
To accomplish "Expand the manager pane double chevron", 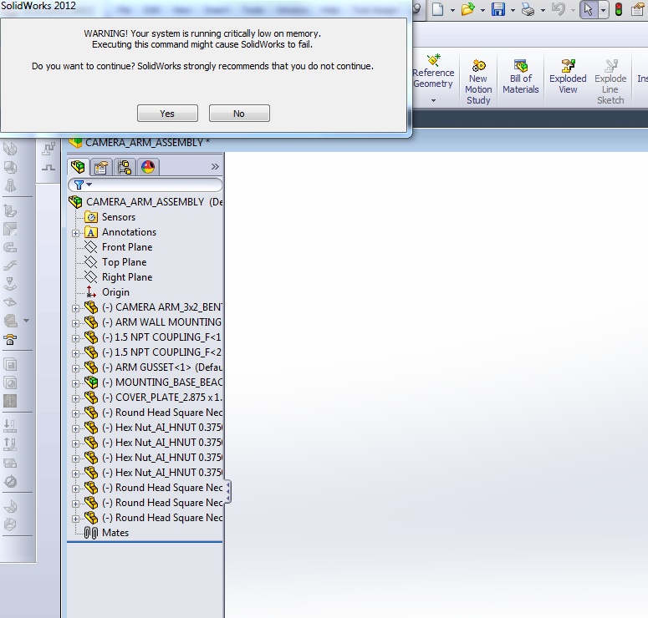I will 215,167.
